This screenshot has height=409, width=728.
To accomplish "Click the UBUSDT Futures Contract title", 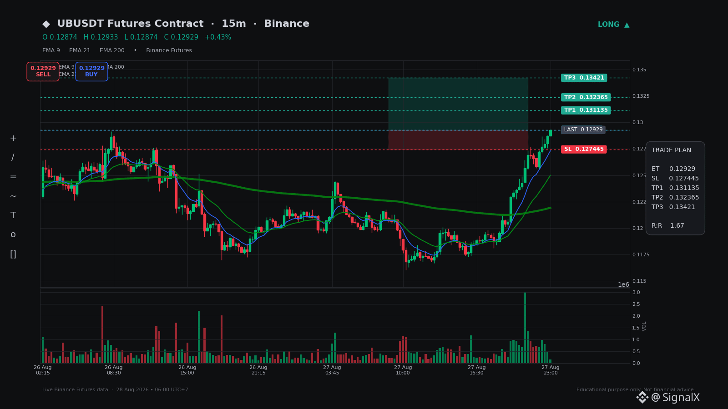I will (130, 24).
